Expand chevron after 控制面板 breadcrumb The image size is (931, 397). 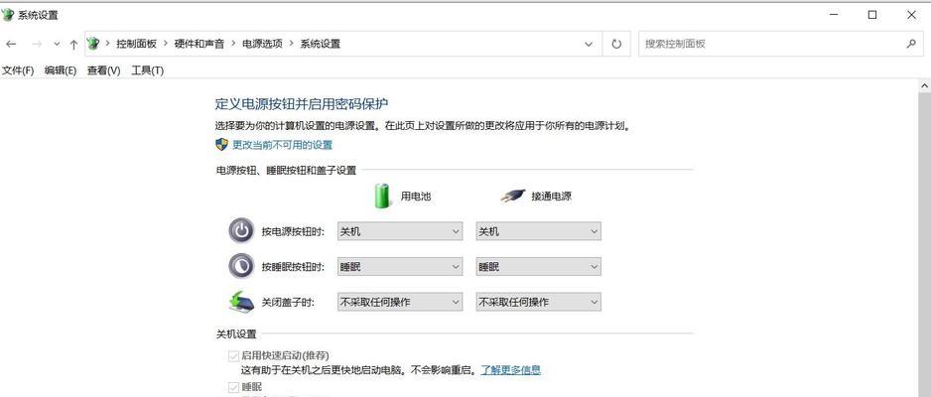coord(166,44)
